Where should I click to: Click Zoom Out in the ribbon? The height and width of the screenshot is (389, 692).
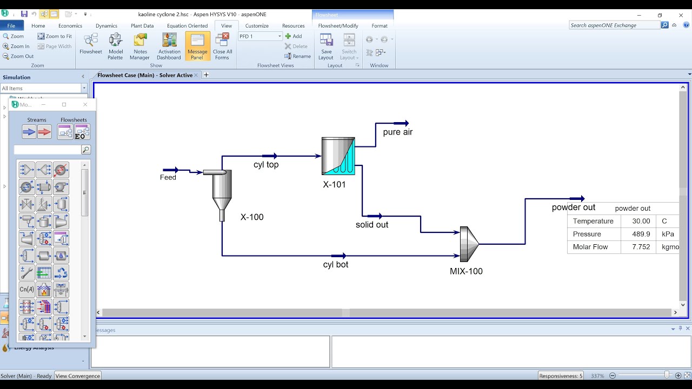(x=18, y=56)
